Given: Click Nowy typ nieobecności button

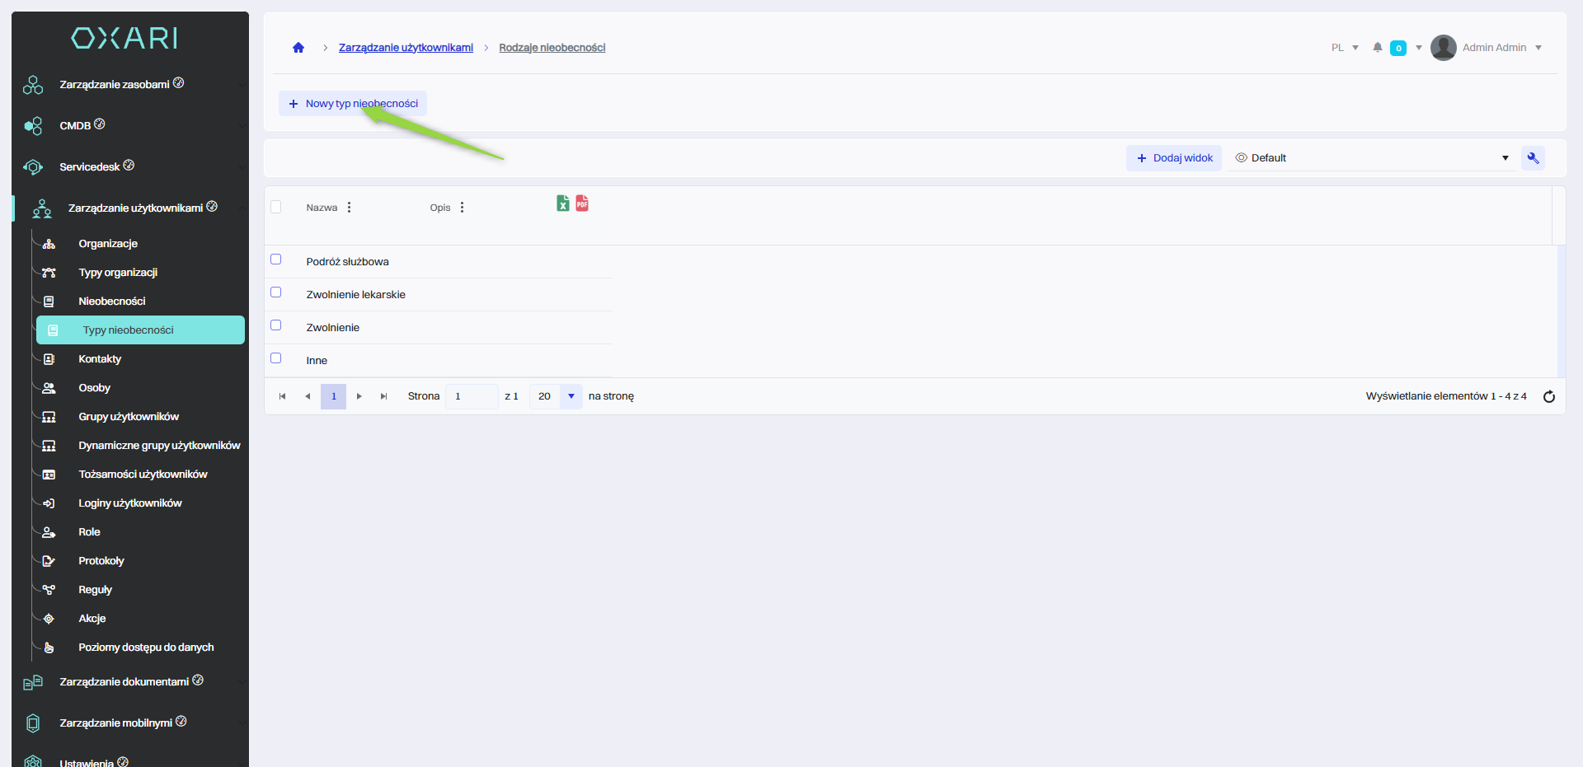Looking at the screenshot, I should (353, 104).
